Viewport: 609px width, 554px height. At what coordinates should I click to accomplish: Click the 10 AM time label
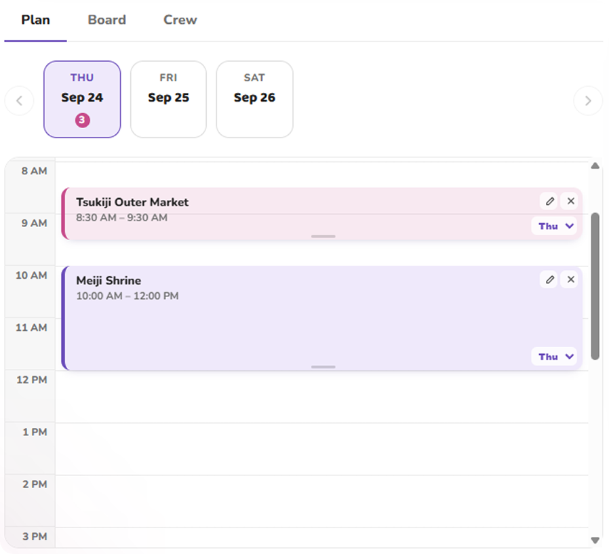pyautogui.click(x=31, y=275)
